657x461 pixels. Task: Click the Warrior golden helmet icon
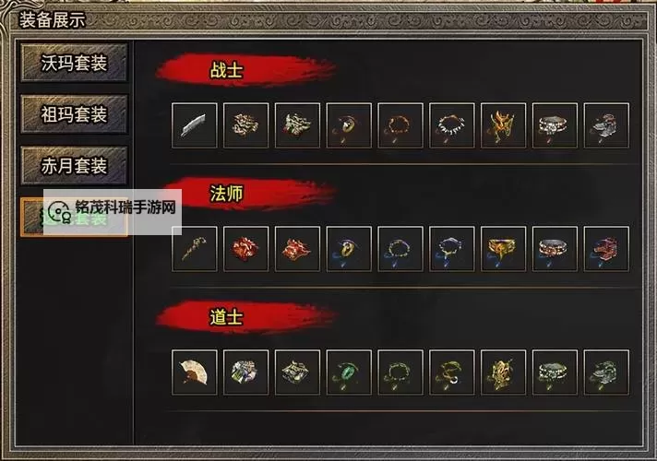point(503,125)
